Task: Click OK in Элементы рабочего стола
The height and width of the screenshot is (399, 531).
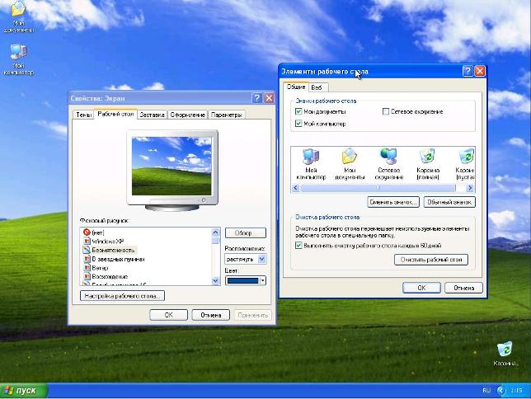Action: (421, 288)
